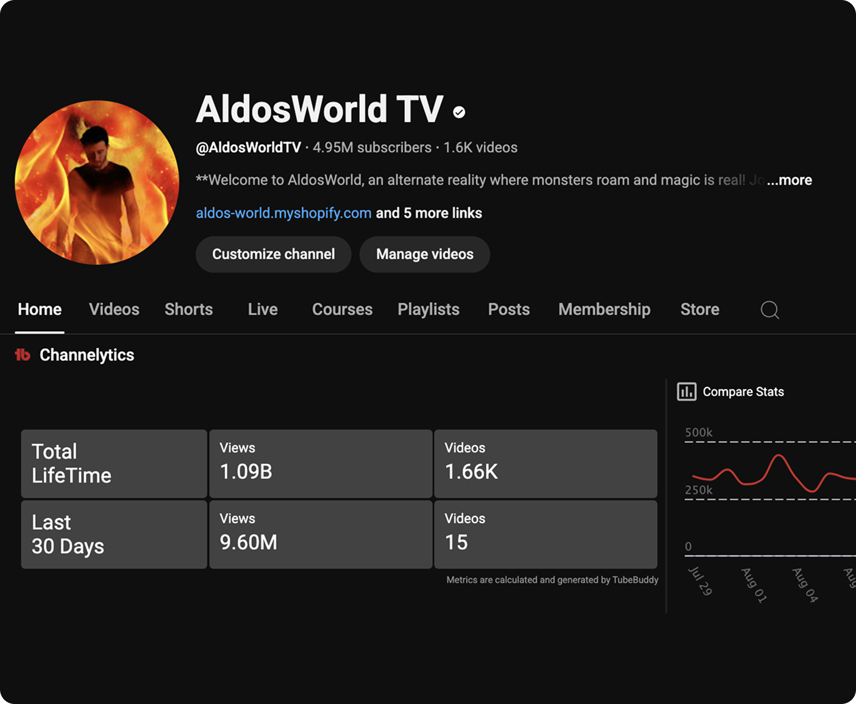Viewport: 856px width, 704px height.
Task: Click the 4.95M subscribers text
Action: click(x=372, y=147)
